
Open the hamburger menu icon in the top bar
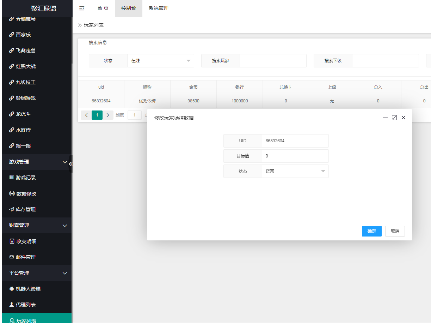pos(81,8)
